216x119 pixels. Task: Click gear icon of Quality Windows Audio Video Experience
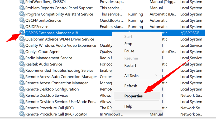22,45
